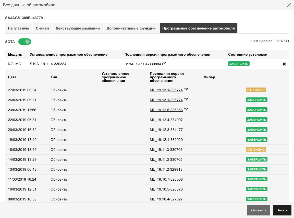Select the Дополнительные функции tab

(x=131, y=28)
